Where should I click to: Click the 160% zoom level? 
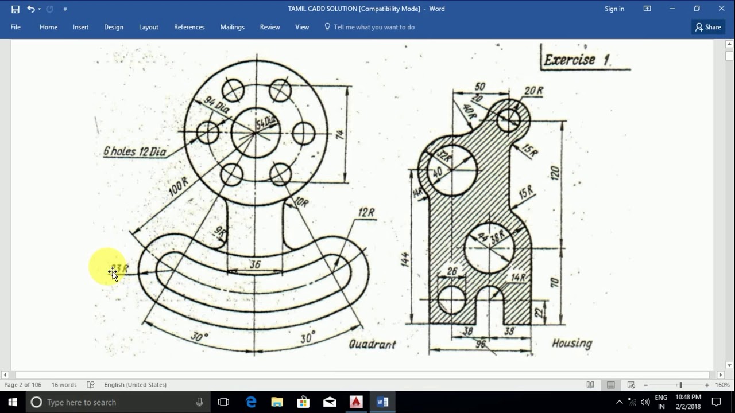tap(722, 385)
